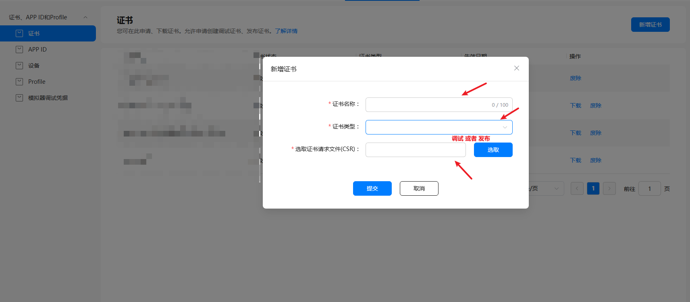Click the 设备 sidebar icon

(19, 66)
